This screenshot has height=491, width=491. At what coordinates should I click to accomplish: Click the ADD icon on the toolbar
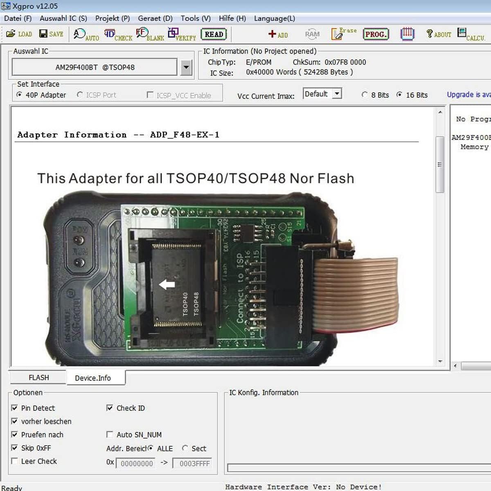pyautogui.click(x=278, y=34)
